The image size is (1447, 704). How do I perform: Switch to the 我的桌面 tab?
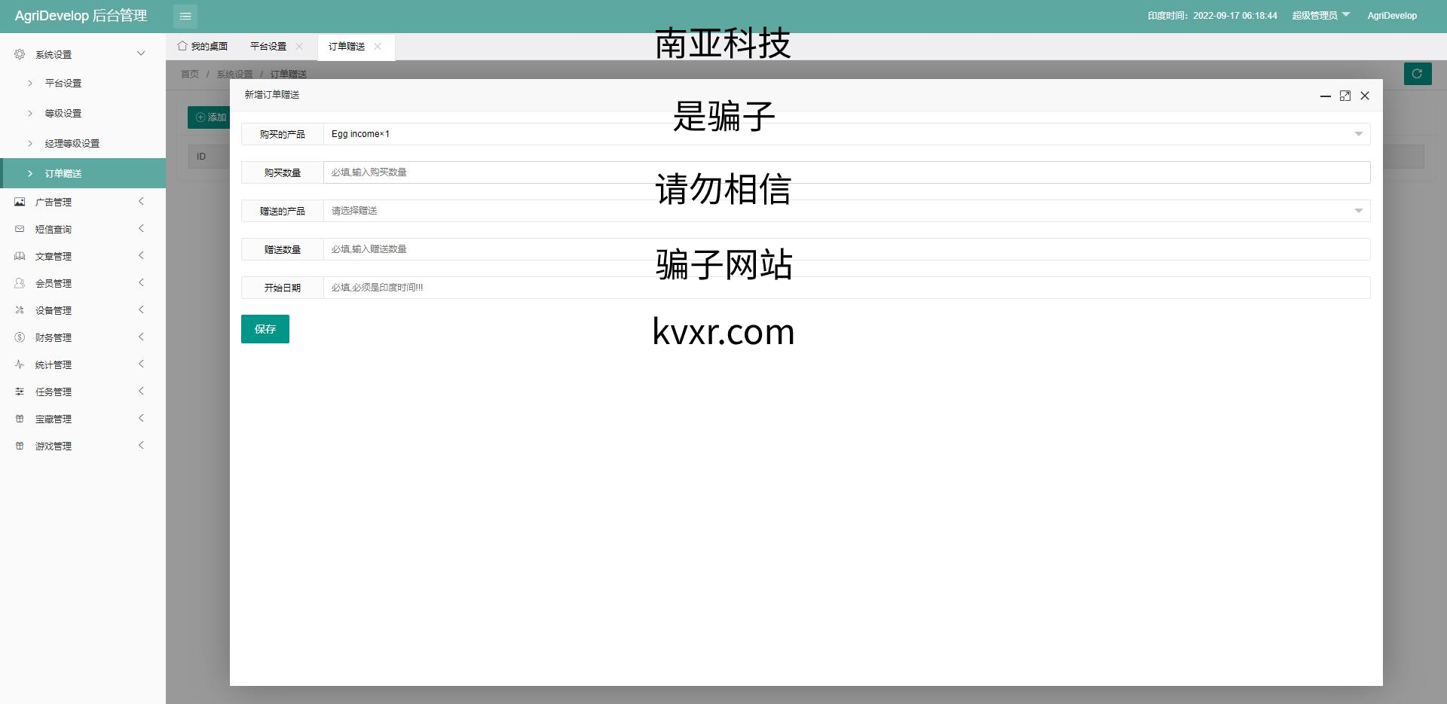tap(203, 47)
